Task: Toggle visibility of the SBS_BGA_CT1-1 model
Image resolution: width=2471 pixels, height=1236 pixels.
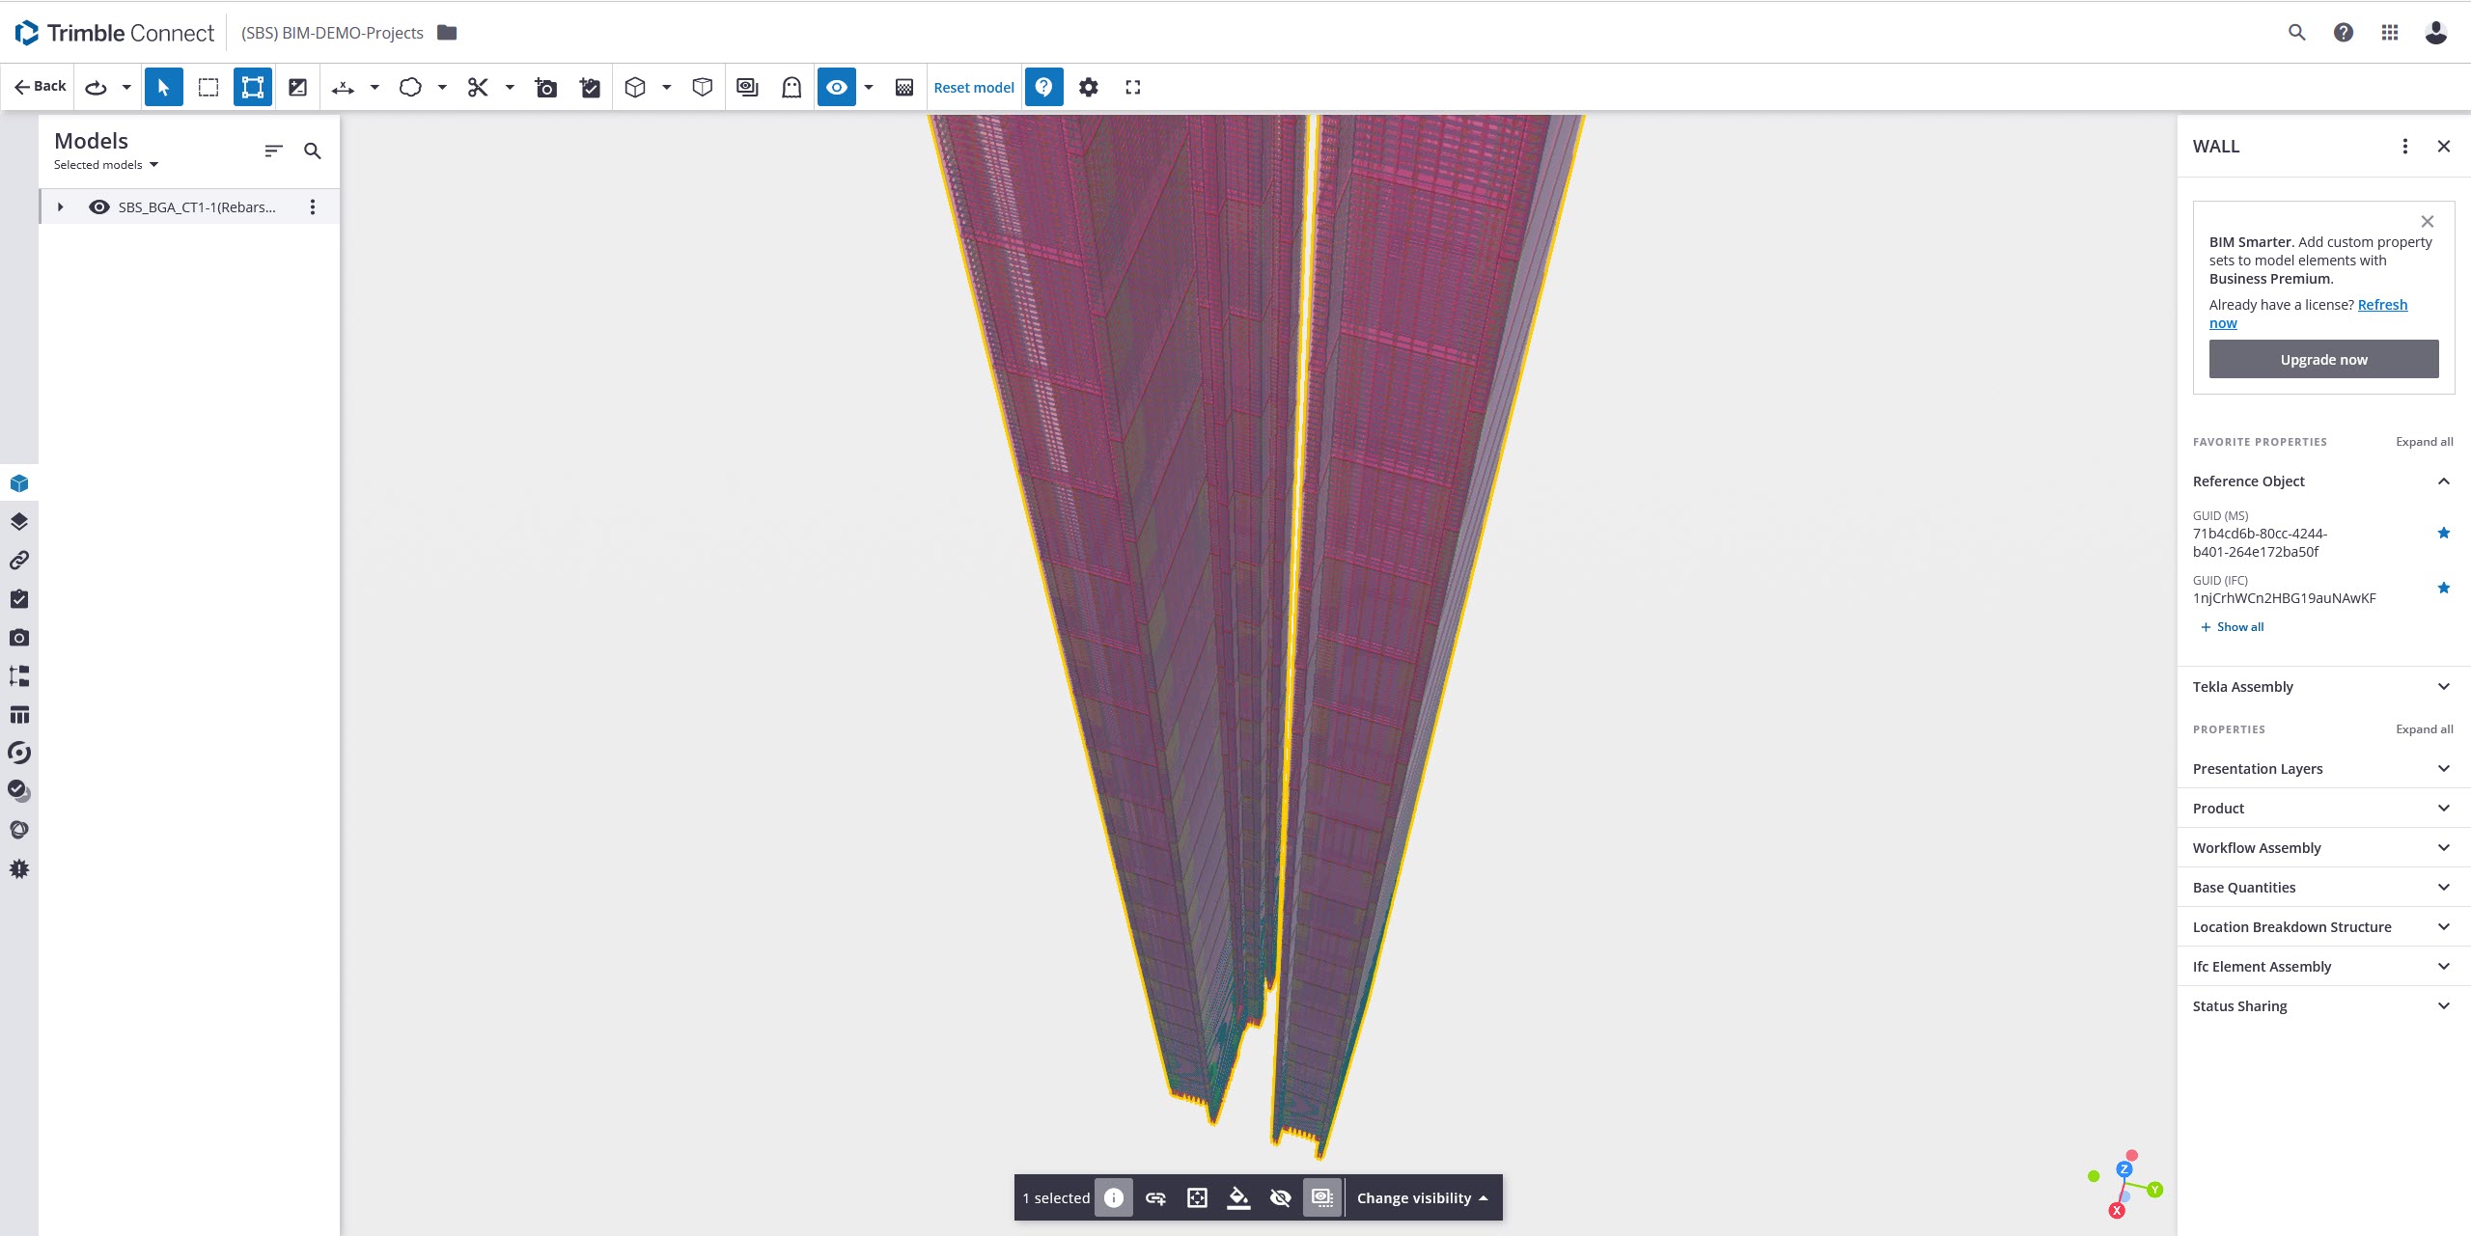Action: point(99,206)
